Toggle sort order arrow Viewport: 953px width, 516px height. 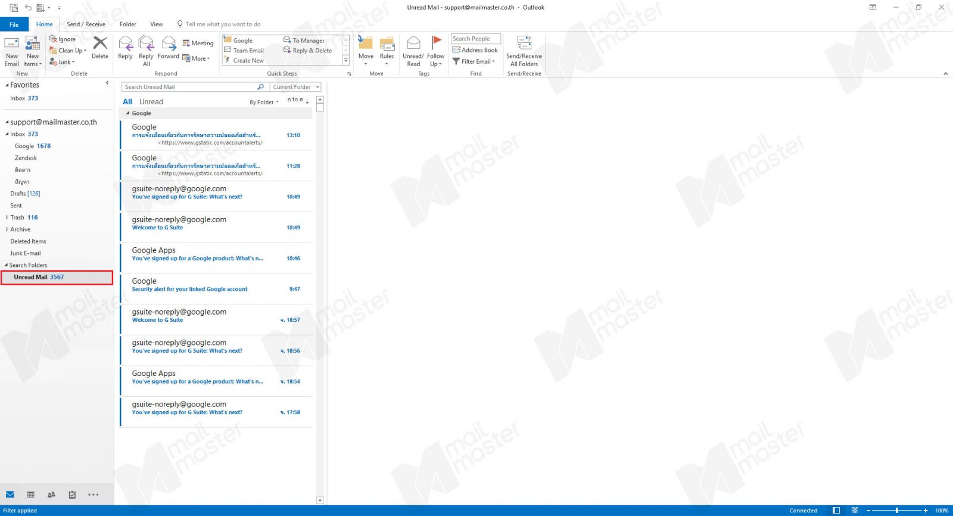[x=307, y=101]
